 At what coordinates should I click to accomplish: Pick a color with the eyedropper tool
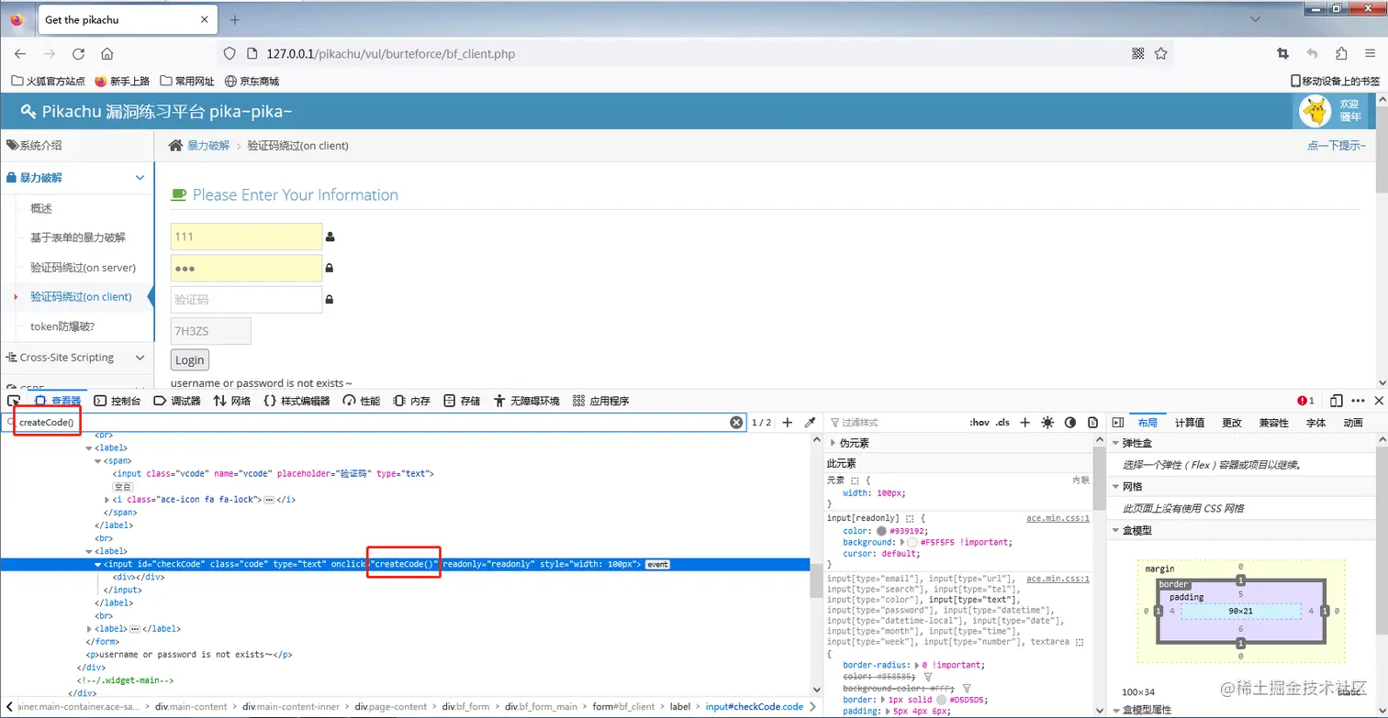[x=810, y=423]
